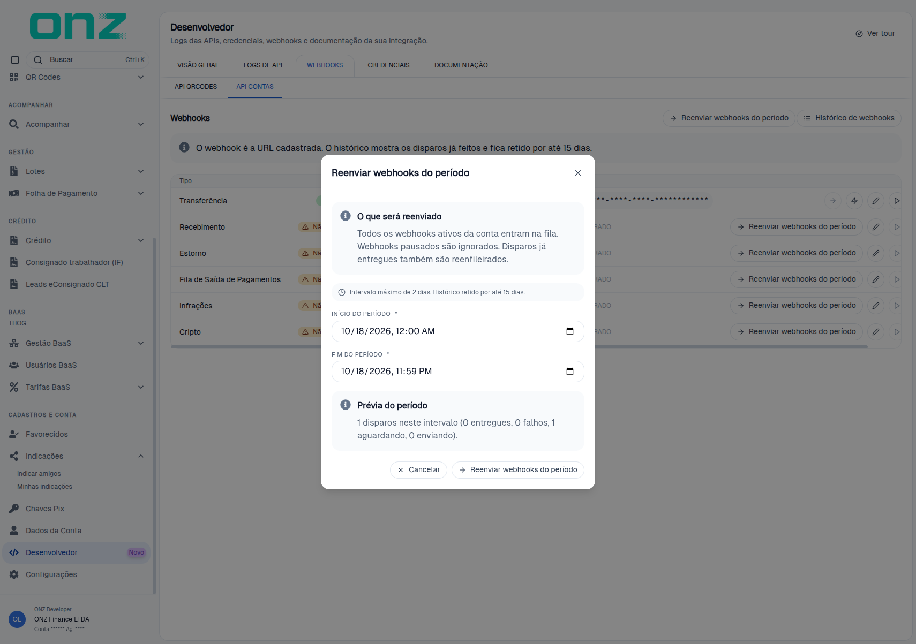The height and width of the screenshot is (644, 916).
Task: Select API QRCodes sub-tab
Action: [196, 87]
